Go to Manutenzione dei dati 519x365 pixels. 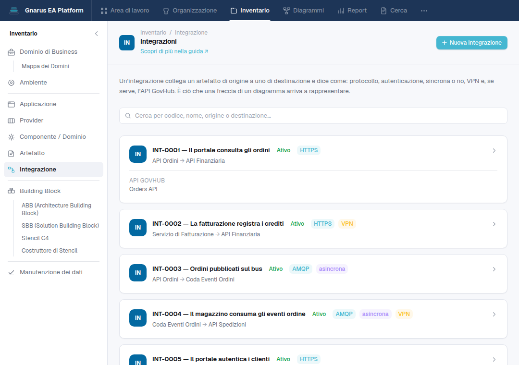coord(54,272)
